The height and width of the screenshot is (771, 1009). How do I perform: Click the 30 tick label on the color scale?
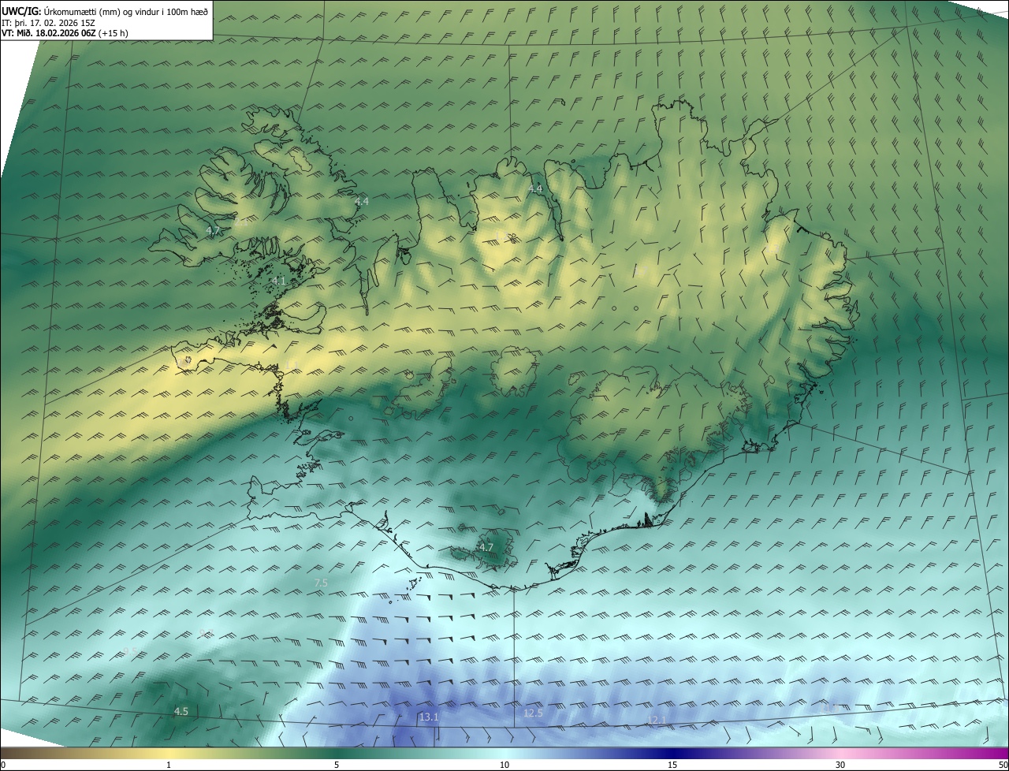tap(840, 765)
